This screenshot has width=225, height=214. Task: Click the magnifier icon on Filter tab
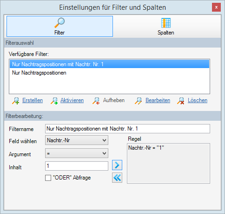[60, 23]
